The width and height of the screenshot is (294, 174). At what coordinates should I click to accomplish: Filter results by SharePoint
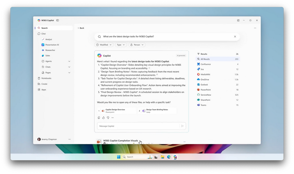point(218,100)
